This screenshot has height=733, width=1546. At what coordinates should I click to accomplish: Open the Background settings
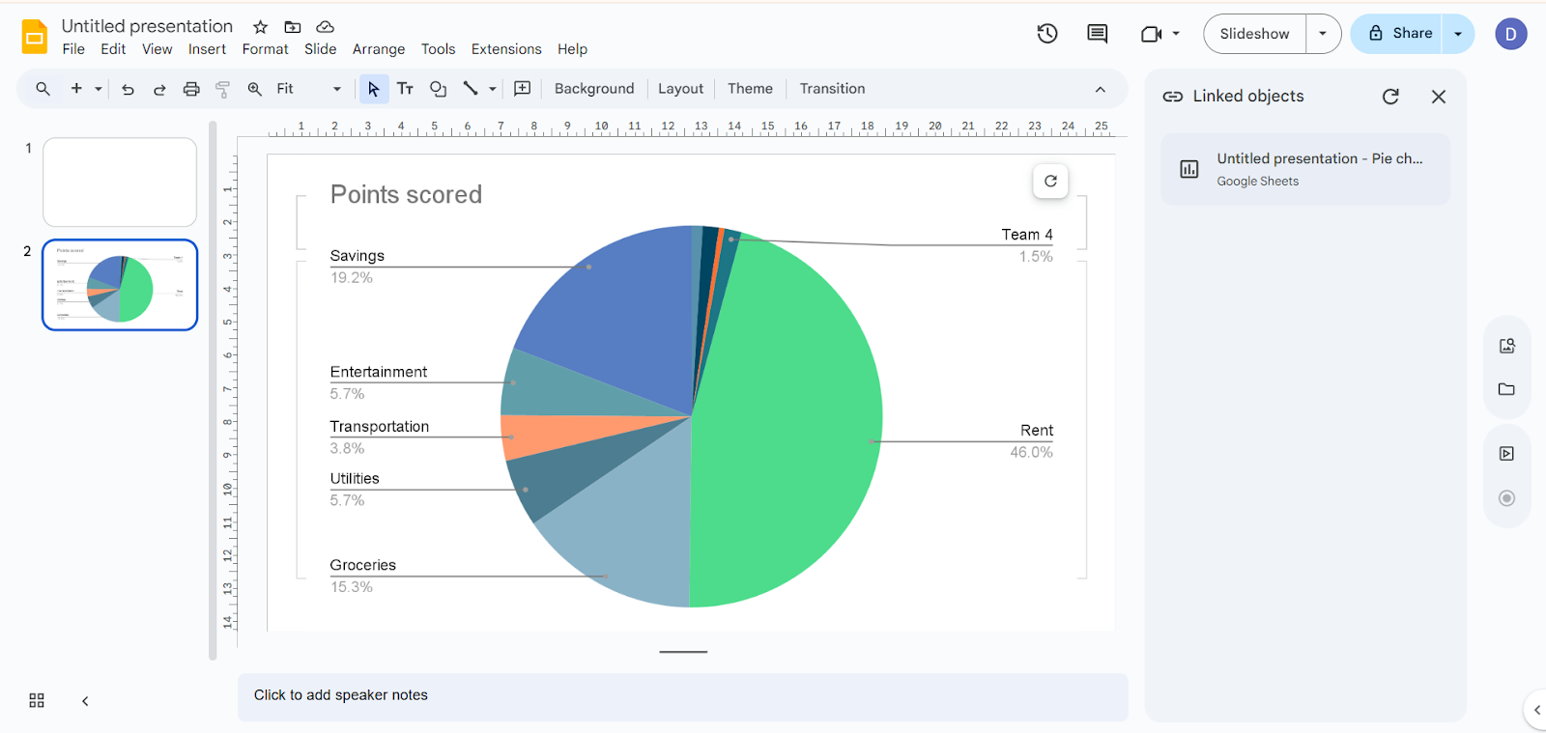[594, 89]
